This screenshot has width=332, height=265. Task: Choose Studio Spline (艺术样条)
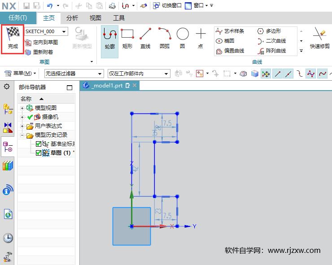click(x=230, y=31)
